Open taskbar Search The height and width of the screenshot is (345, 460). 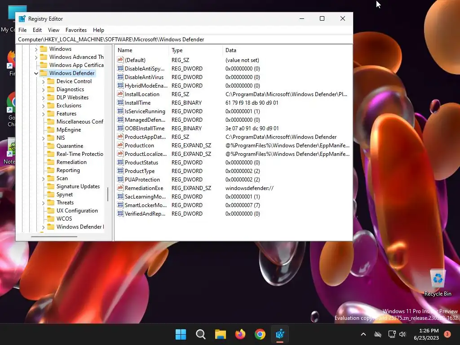201,334
